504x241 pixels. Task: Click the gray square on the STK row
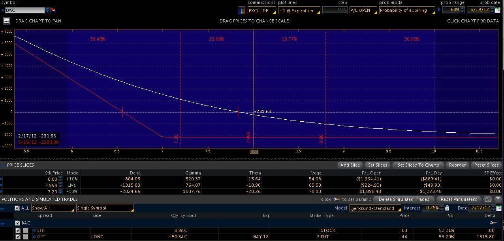pyautogui.click(x=25, y=230)
